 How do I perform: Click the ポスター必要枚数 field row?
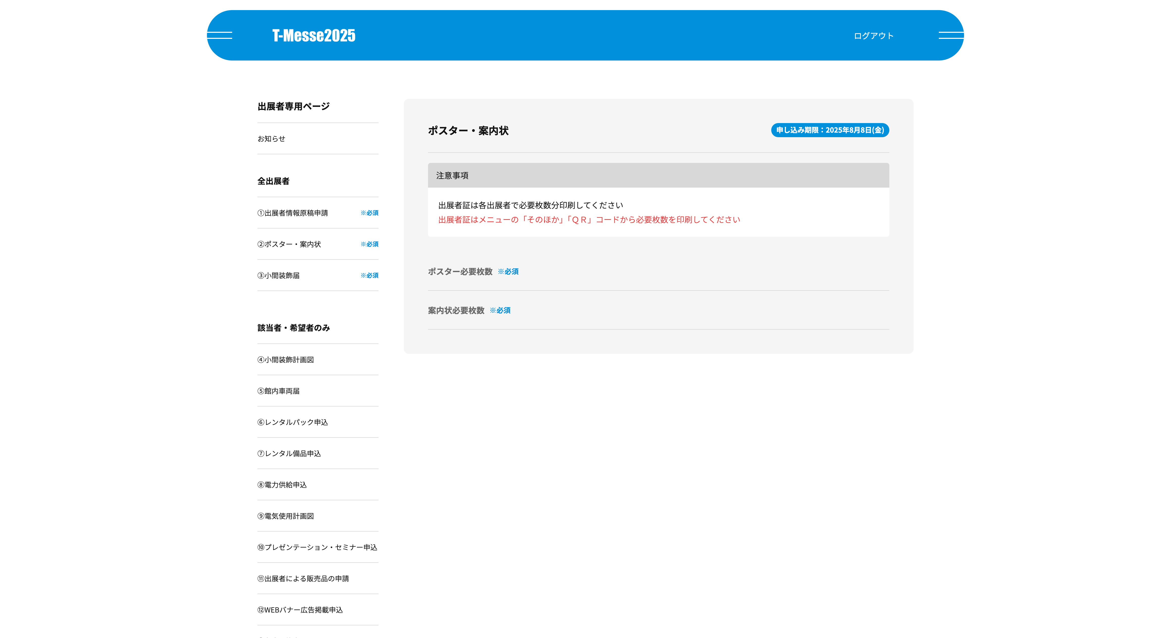click(460, 272)
